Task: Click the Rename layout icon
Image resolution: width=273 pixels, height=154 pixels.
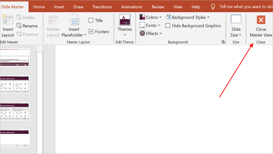Action: (19, 26)
